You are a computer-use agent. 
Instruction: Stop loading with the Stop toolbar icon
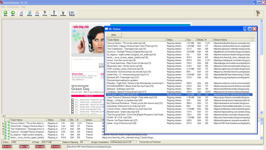point(21,14)
